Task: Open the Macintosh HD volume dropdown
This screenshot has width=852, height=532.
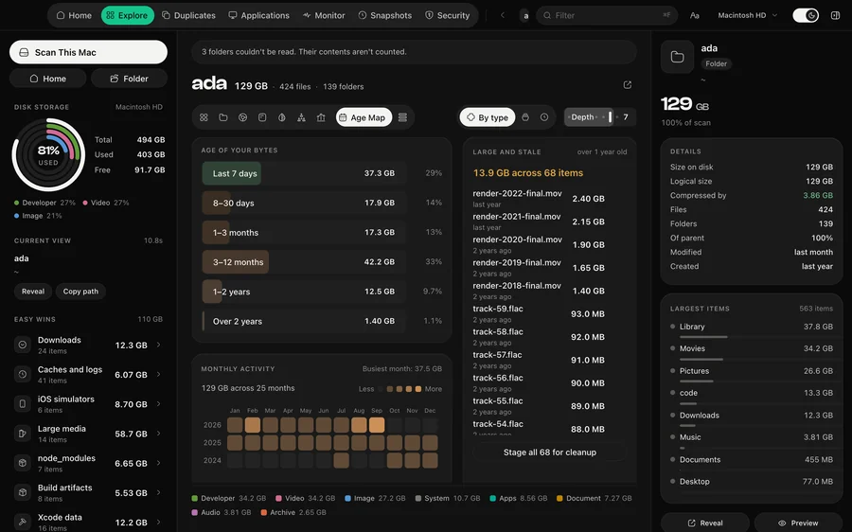Action: (x=748, y=15)
